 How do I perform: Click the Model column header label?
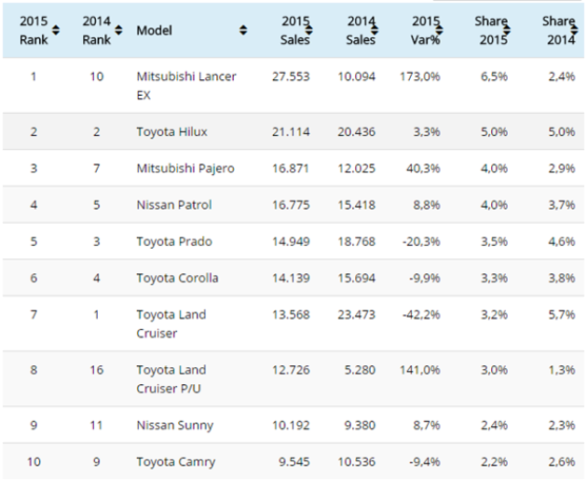(155, 31)
